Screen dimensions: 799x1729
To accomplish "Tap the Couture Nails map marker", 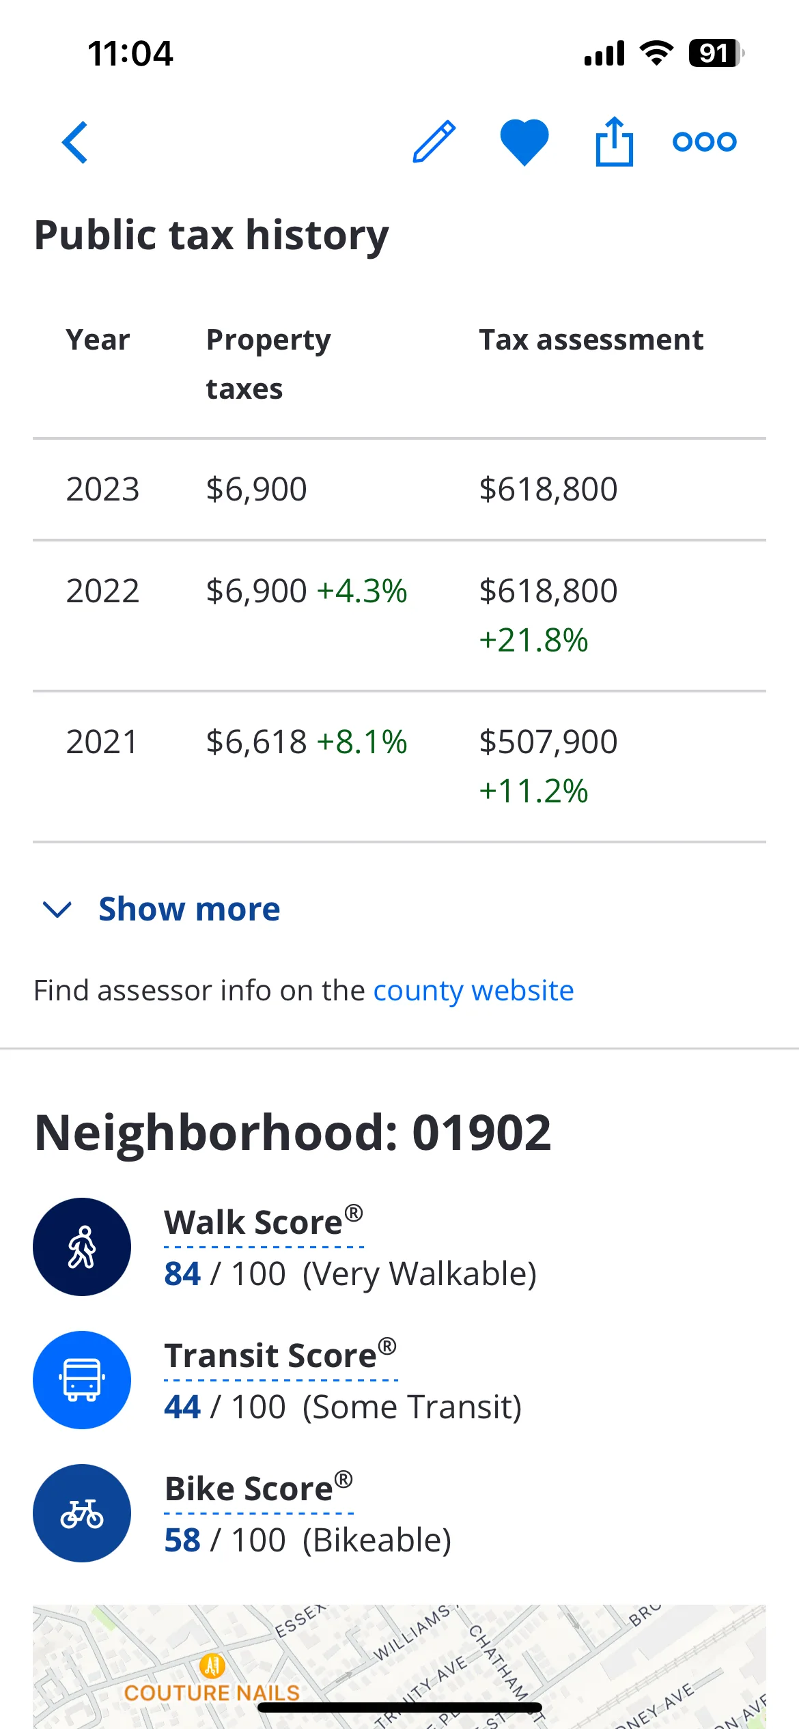I will pos(212,1666).
